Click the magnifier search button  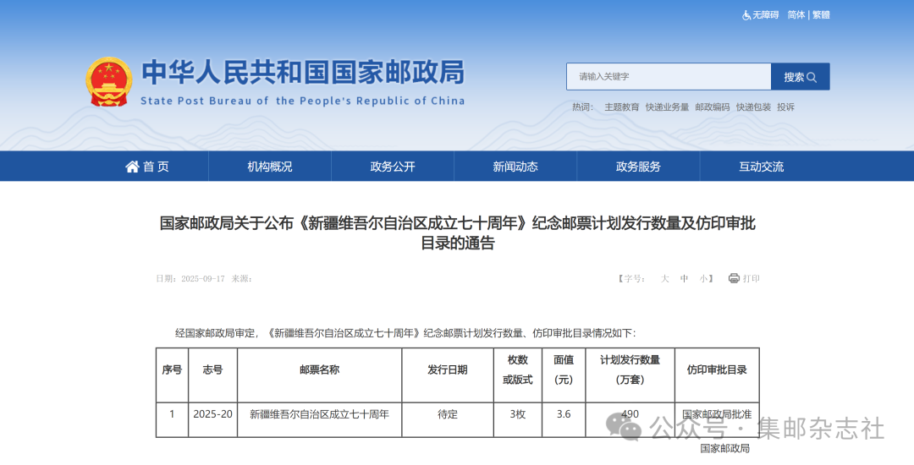click(801, 77)
